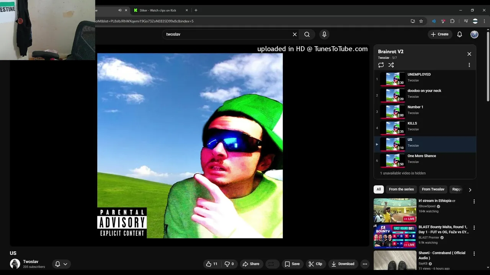Select the Rapping filter chip
The height and width of the screenshot is (275, 490).
click(457, 189)
